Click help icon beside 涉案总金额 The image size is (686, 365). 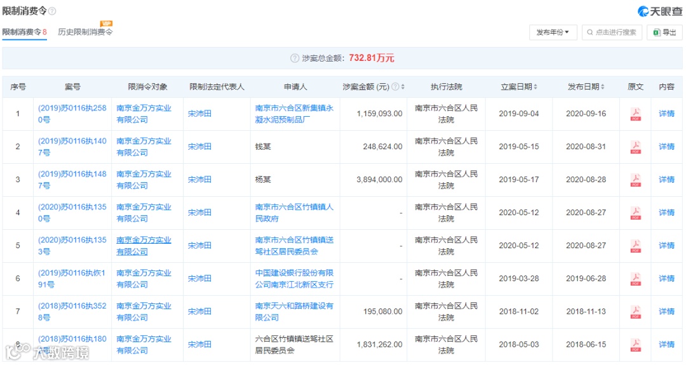tap(295, 58)
